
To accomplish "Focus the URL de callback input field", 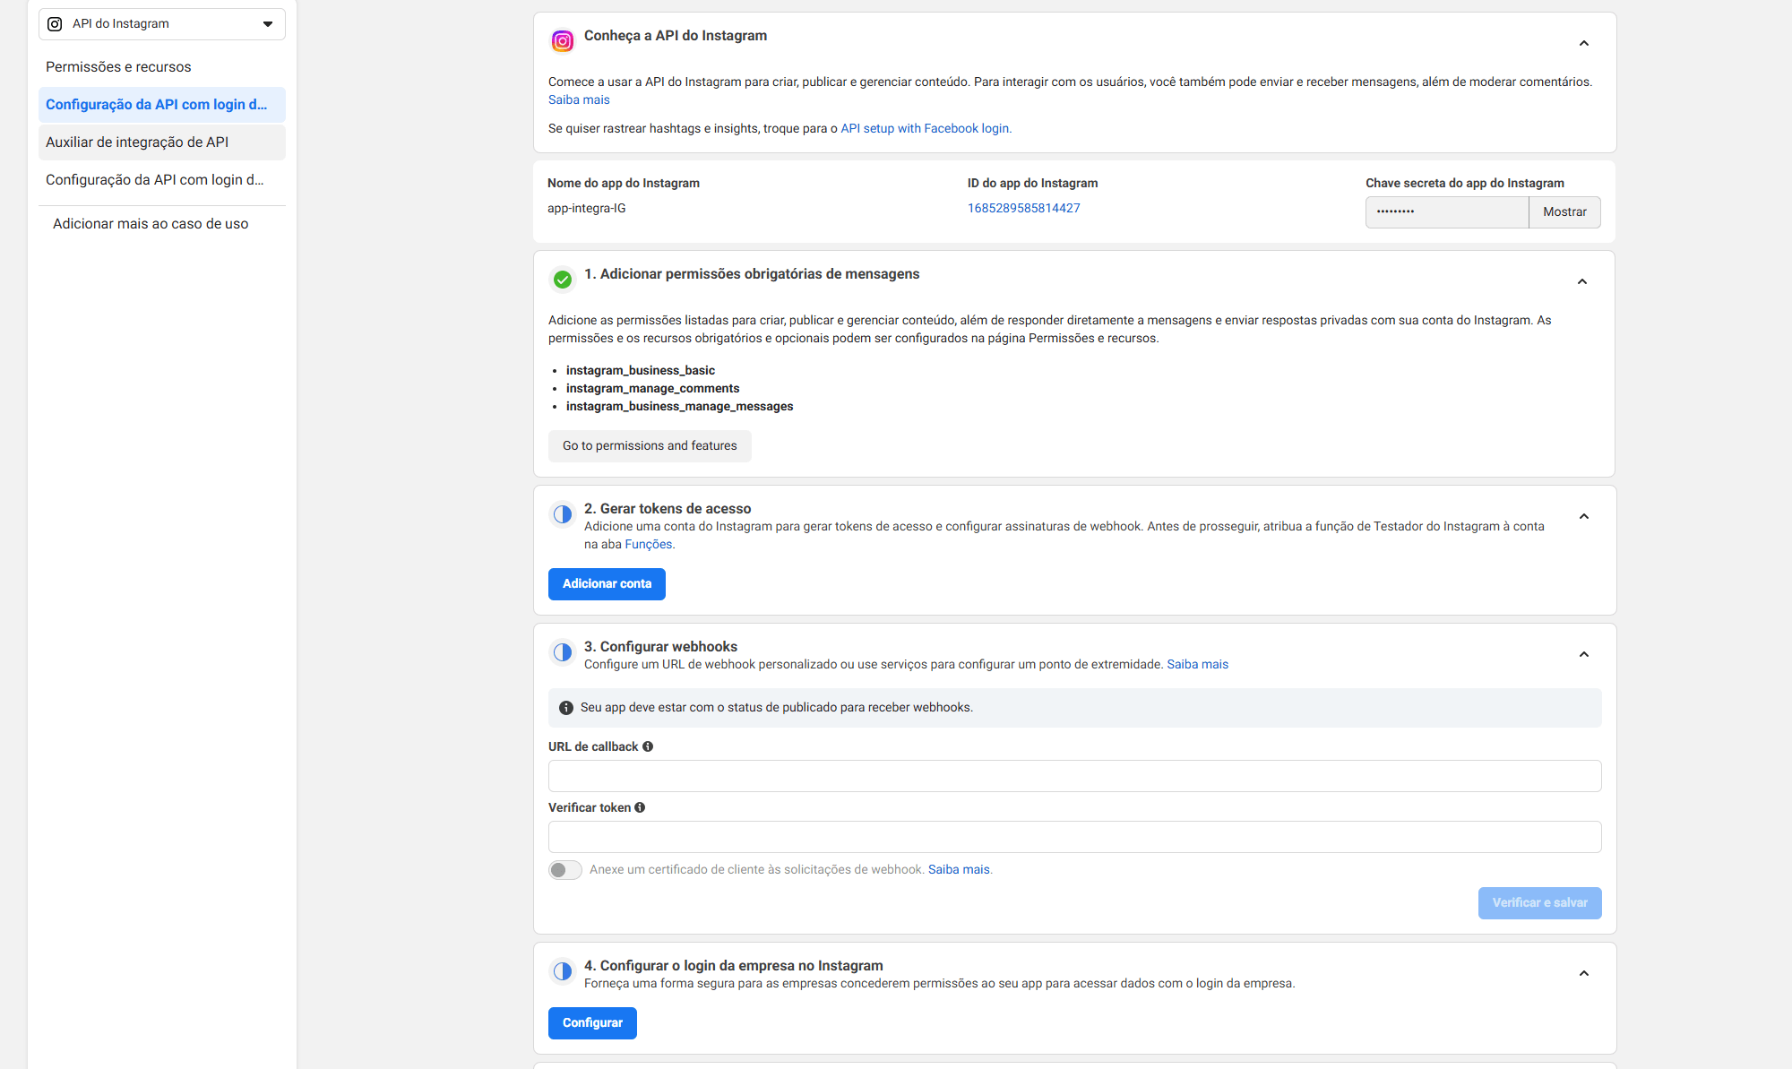I will [x=1074, y=776].
